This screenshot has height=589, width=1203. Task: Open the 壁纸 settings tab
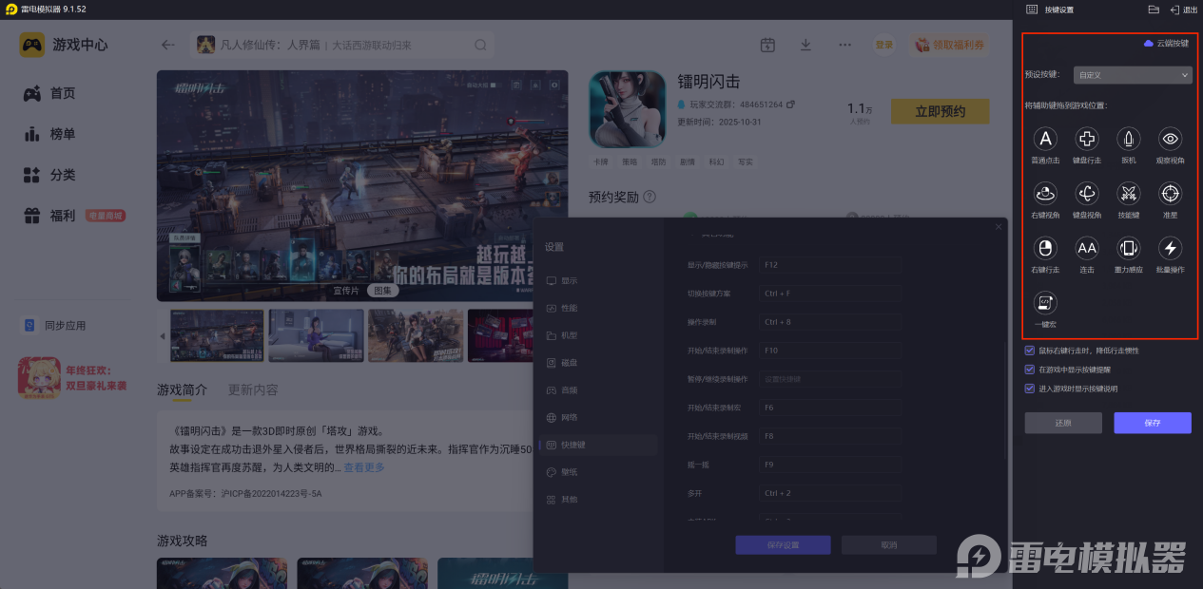(599, 472)
